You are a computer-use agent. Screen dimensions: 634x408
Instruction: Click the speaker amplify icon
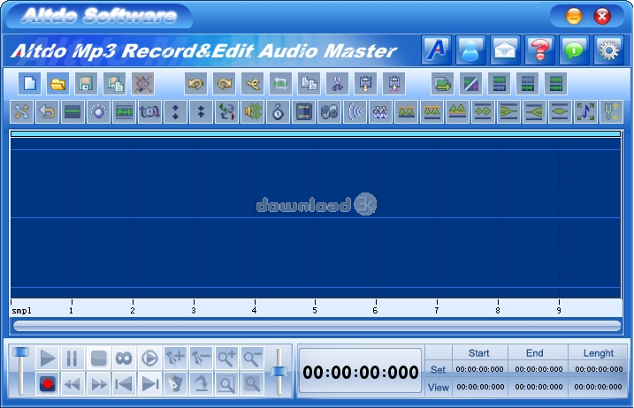tap(252, 111)
